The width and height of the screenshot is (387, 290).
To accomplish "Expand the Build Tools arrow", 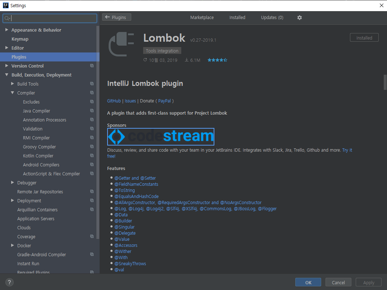I will [x=12, y=84].
